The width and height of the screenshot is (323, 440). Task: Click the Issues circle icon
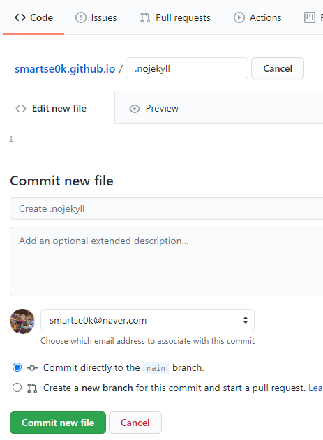click(81, 17)
